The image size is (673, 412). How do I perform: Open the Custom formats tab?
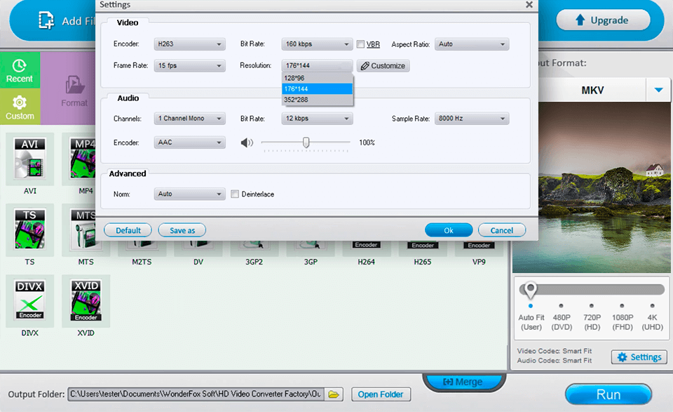[20, 107]
